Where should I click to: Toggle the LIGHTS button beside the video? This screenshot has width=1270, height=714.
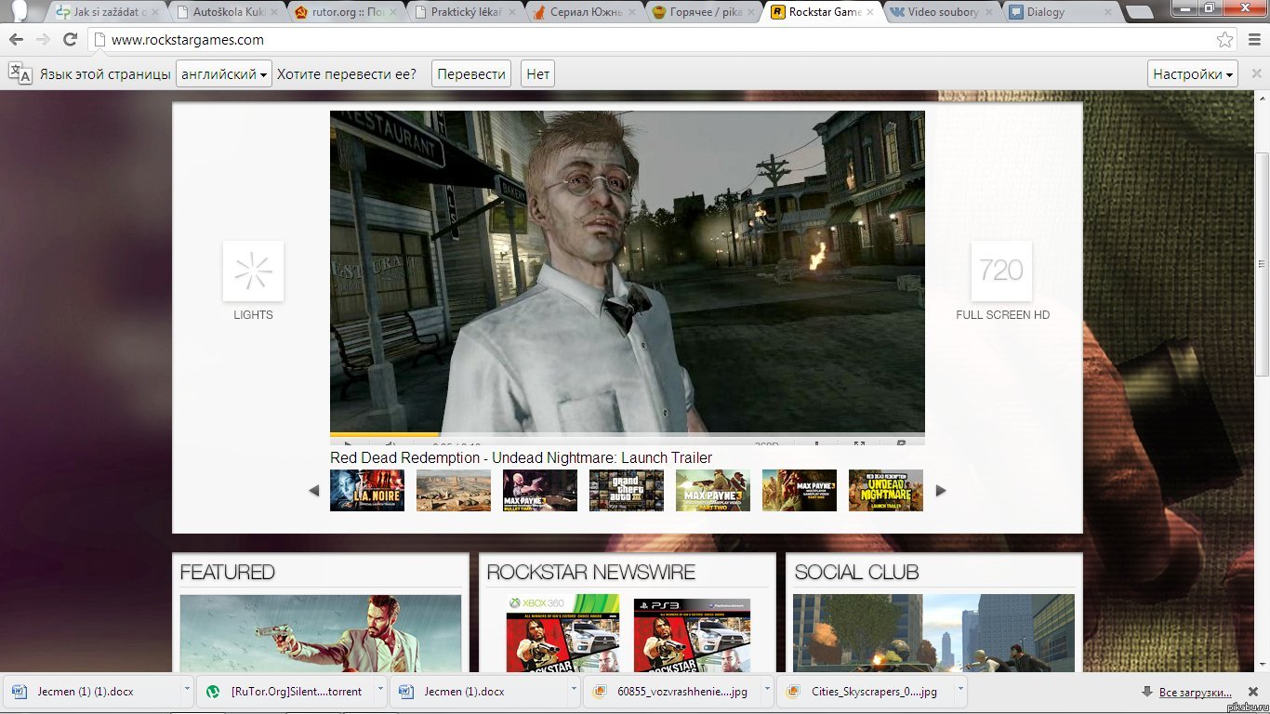coord(253,271)
